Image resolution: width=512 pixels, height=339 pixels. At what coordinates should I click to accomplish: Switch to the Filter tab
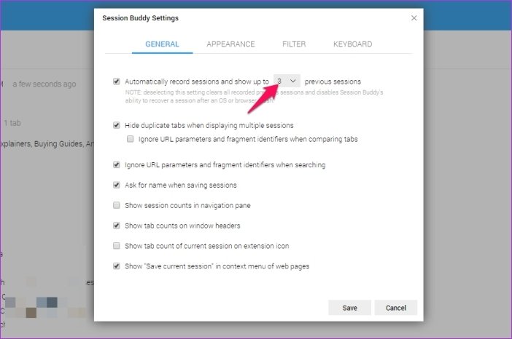pyautogui.click(x=294, y=44)
